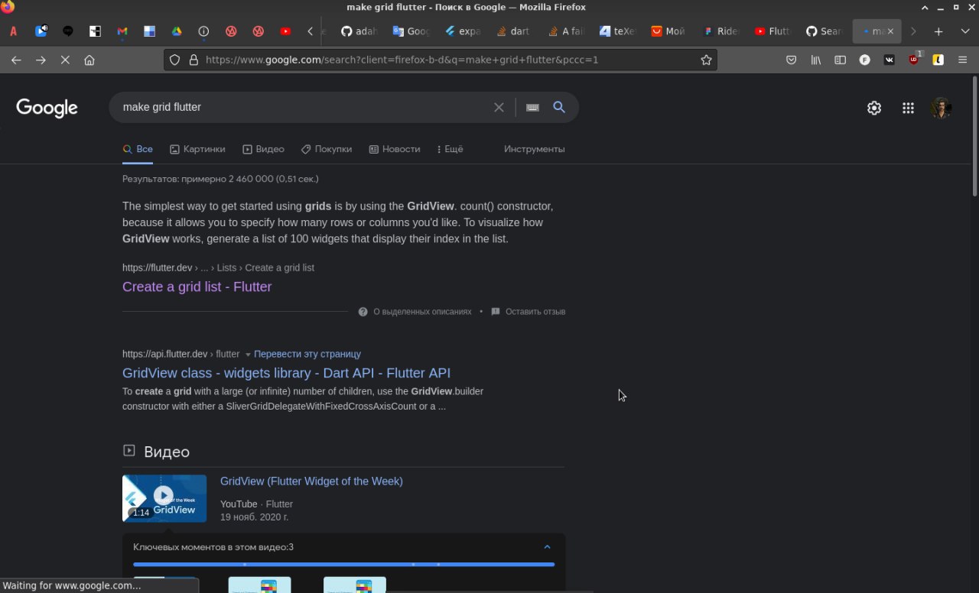Close the current Google search tab

click(x=890, y=31)
